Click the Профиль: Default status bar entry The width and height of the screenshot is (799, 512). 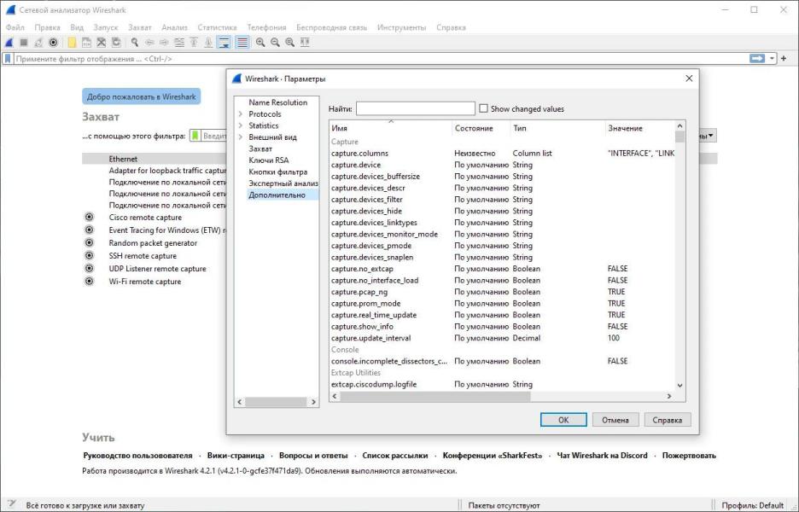752,505
